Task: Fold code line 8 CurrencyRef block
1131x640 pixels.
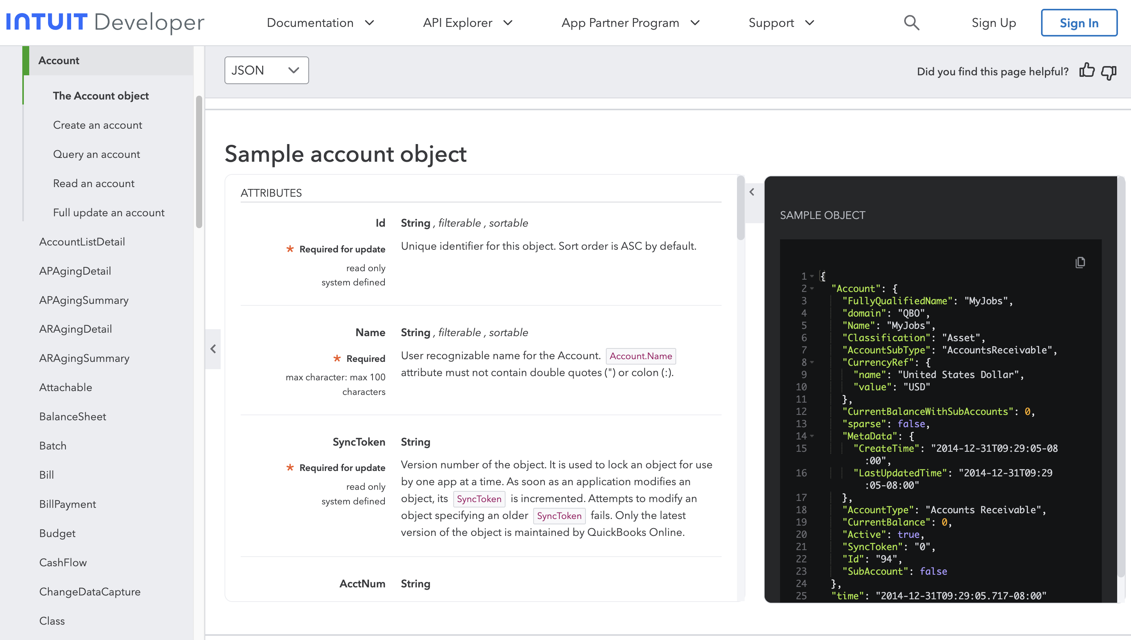Action: click(812, 363)
